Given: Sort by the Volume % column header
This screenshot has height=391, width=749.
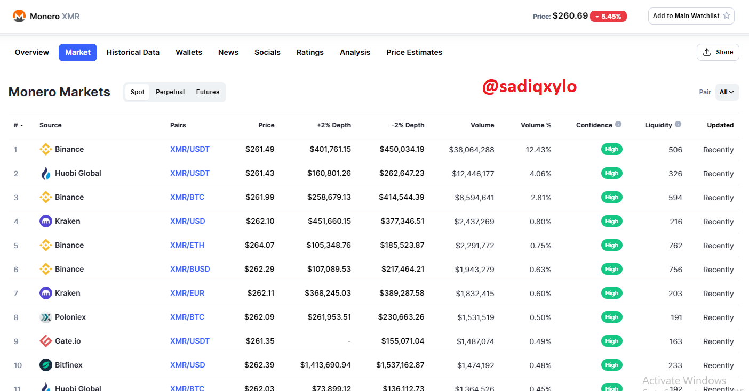Looking at the screenshot, I should 536,125.
